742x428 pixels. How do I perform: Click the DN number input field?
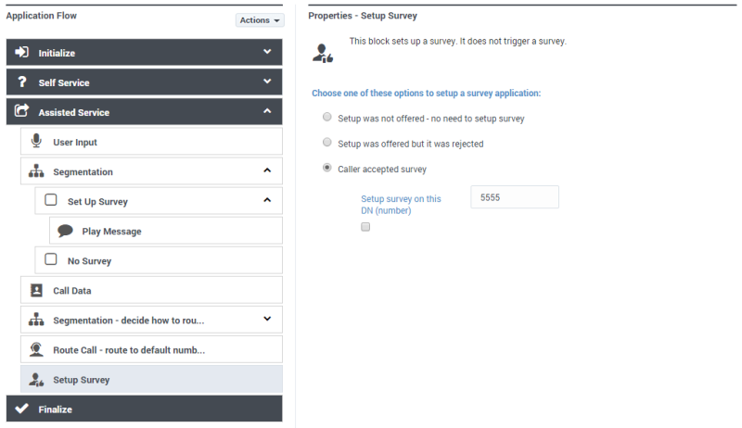point(514,197)
